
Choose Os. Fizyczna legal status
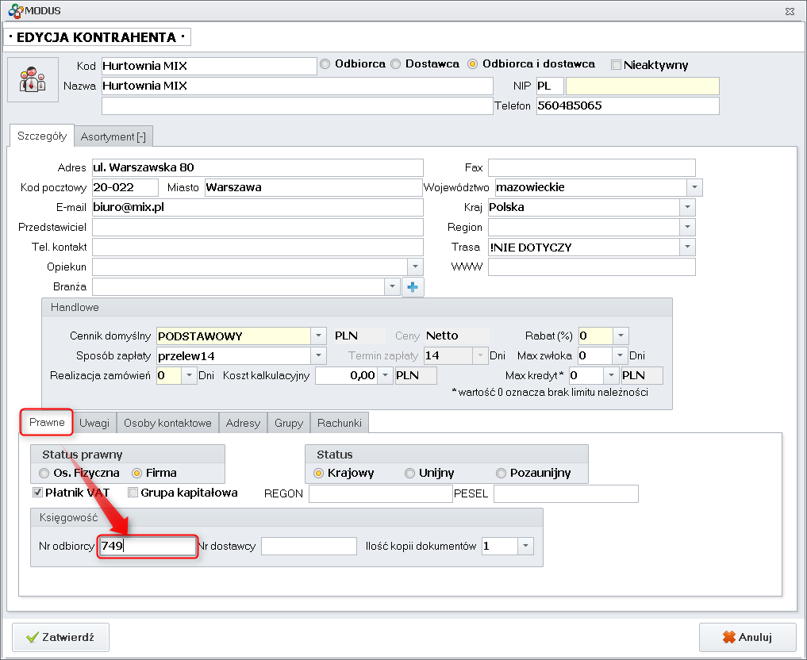[x=44, y=473]
